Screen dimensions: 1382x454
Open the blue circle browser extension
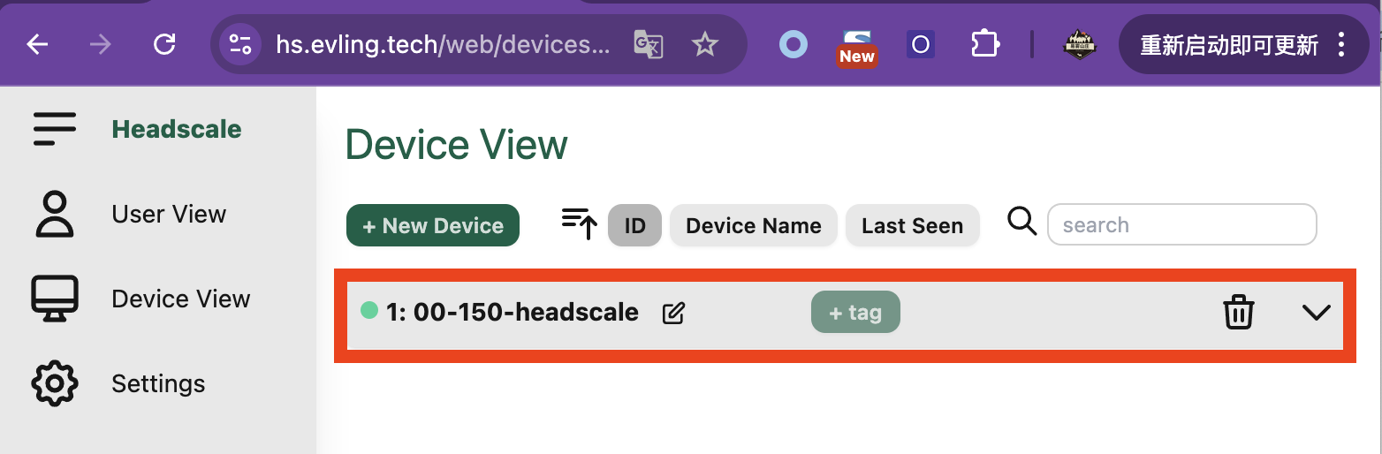pyautogui.click(x=794, y=44)
